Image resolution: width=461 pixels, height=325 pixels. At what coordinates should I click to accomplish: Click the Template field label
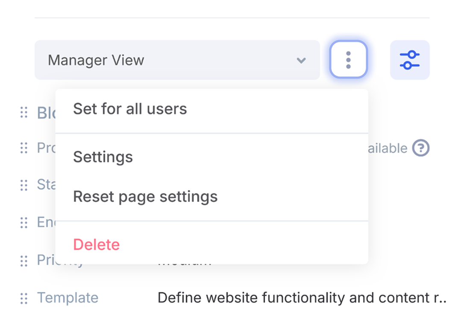[x=68, y=298]
